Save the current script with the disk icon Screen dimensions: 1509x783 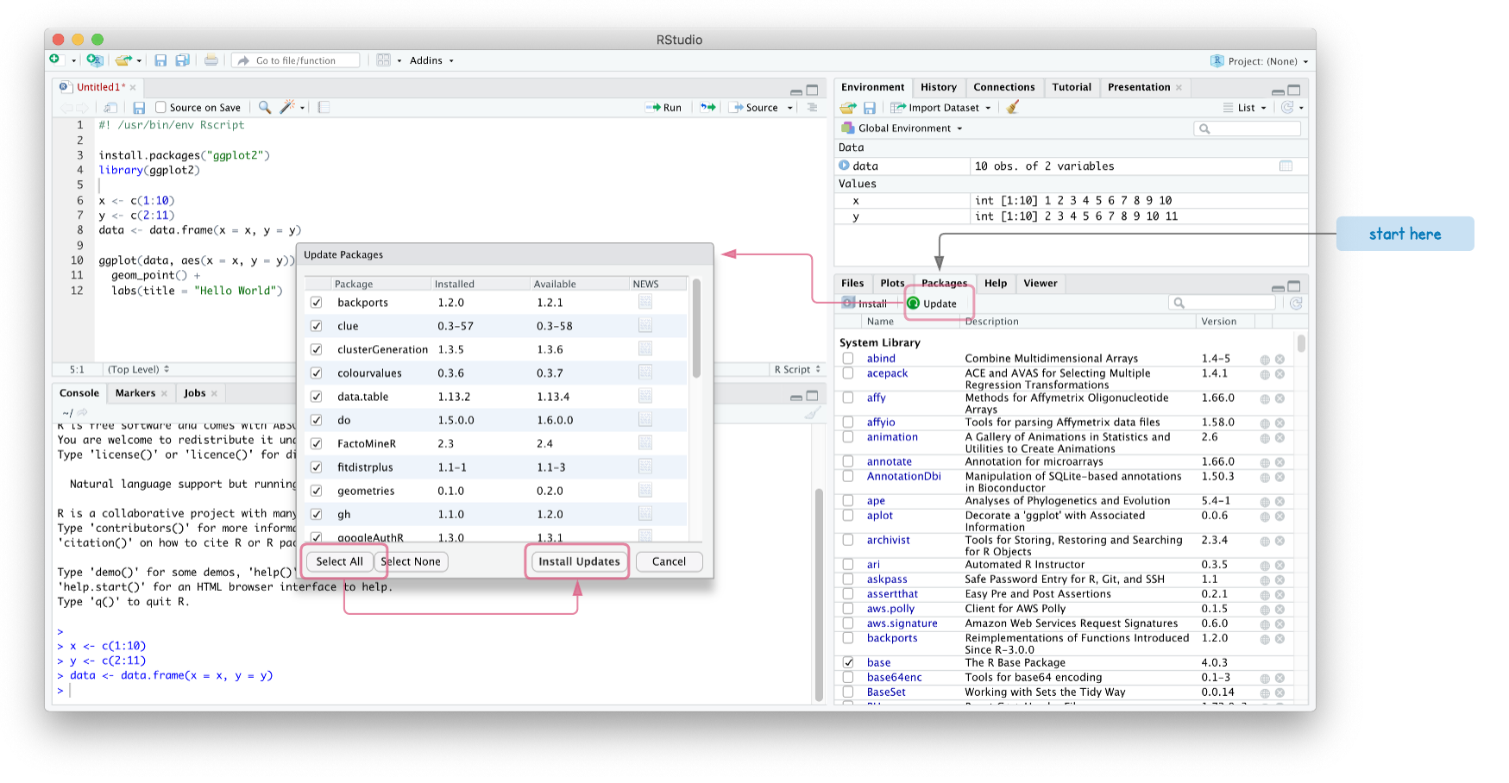(x=139, y=107)
